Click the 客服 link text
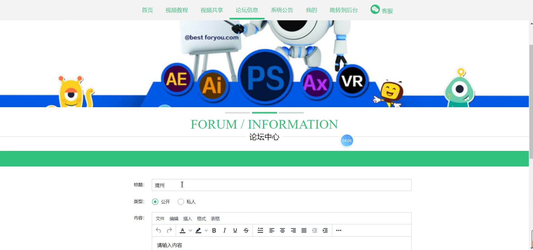 click(x=387, y=11)
